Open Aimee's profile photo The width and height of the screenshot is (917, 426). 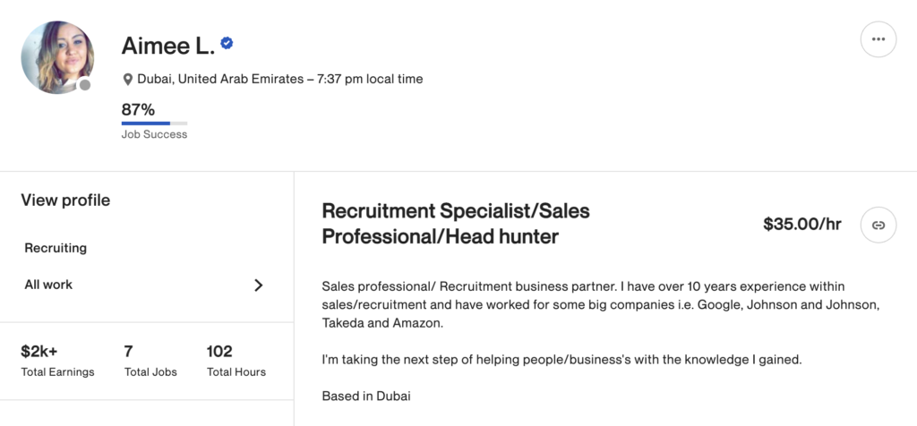tap(57, 57)
